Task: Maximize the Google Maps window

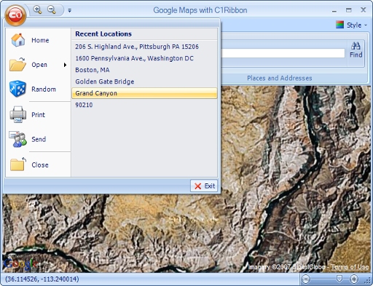Action: tap(349, 10)
